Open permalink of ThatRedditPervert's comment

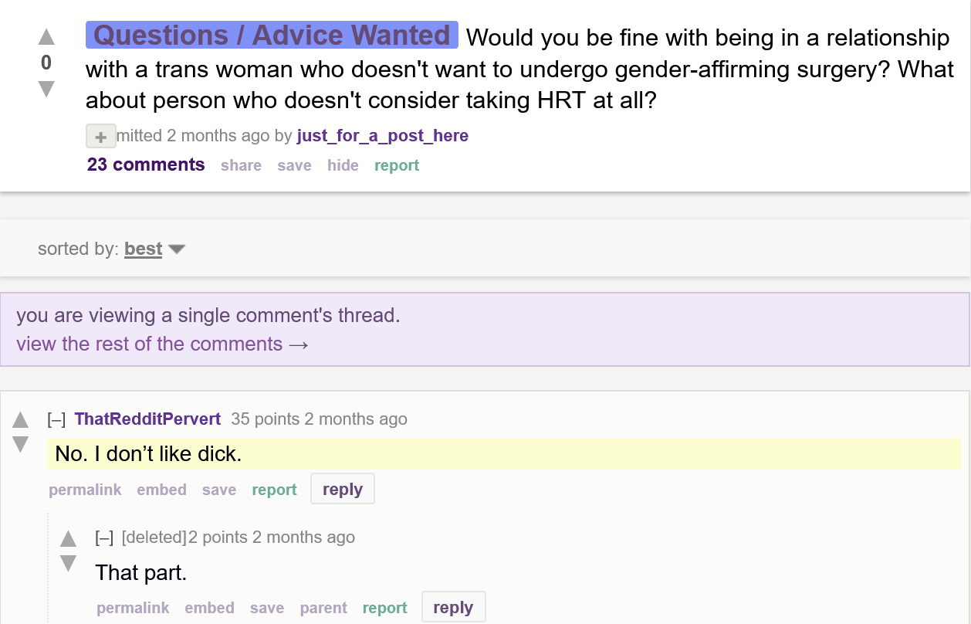tap(85, 490)
